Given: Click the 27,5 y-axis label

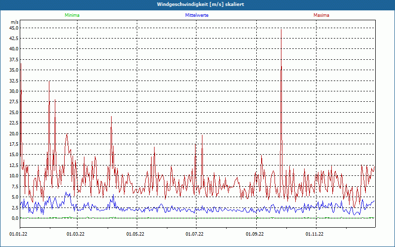Looking at the screenshot, I should (x=14, y=102).
